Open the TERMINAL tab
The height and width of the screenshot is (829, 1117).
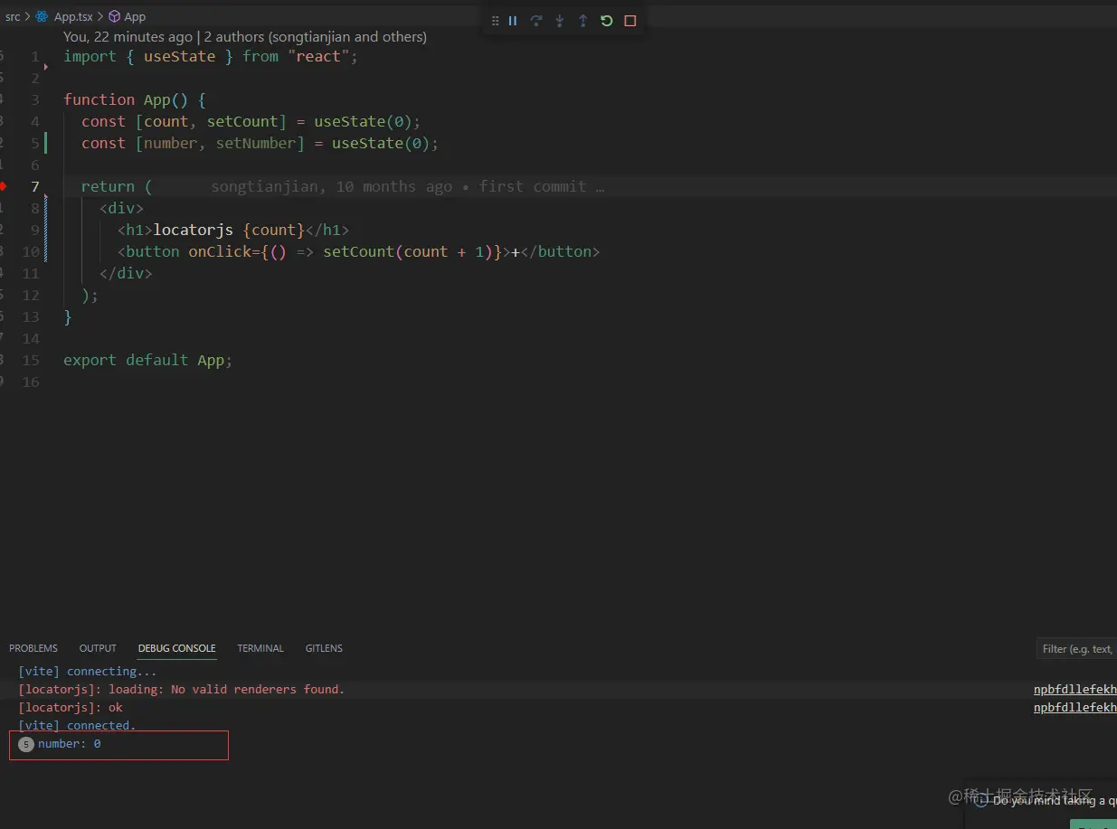[260, 648]
